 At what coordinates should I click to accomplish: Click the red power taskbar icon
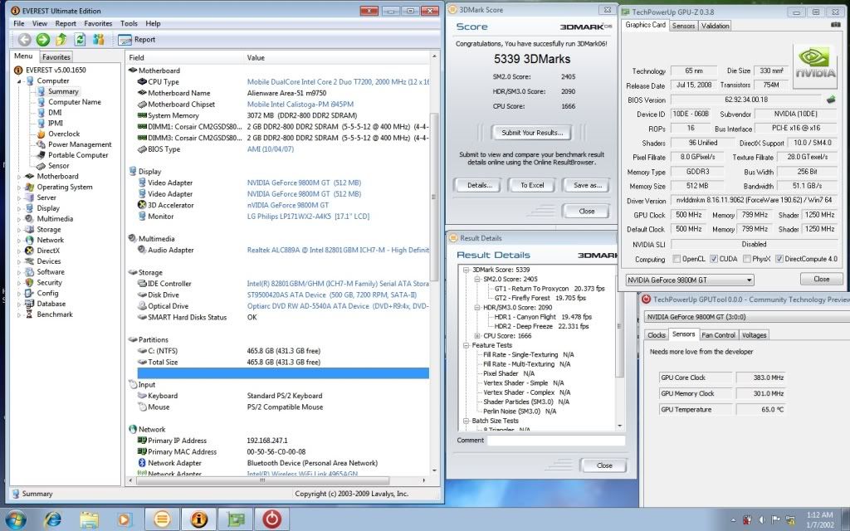(271, 519)
